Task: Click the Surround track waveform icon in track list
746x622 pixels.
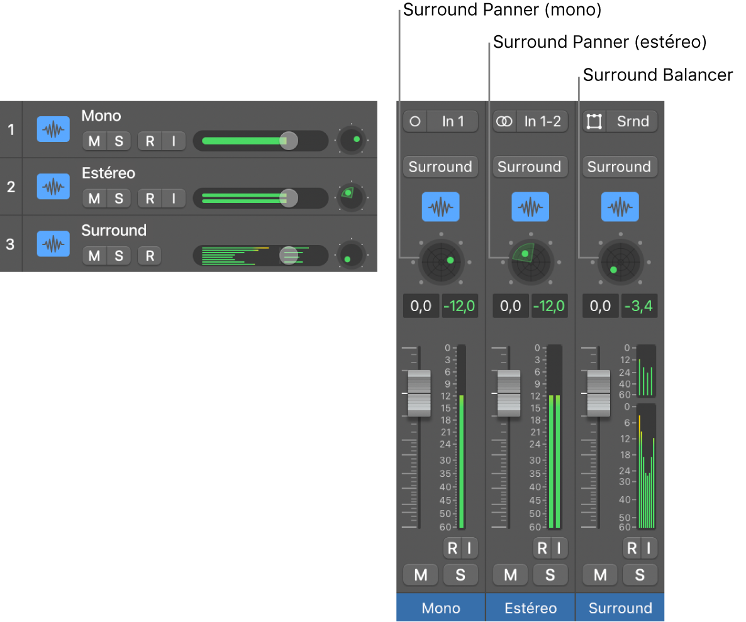Action: (53, 244)
